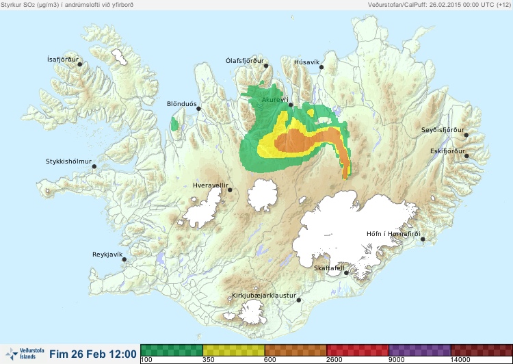Viewport: 513px width, 364px height.
Task: Click the 'Höfn í Hornafirði' label text
Action: tap(393, 234)
